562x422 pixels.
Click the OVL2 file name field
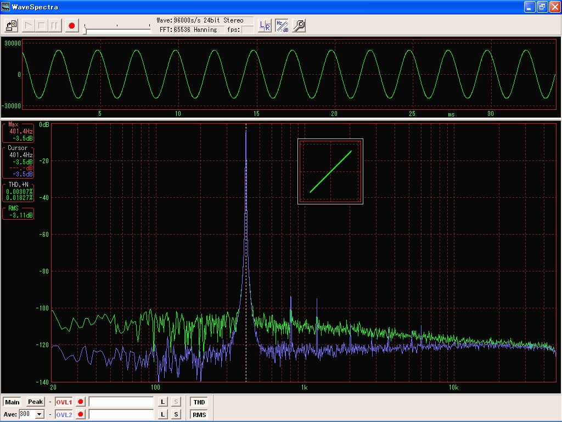[x=121, y=414]
